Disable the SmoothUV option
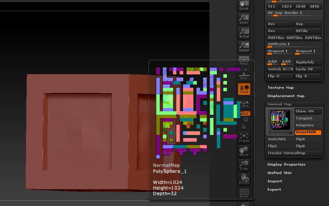This screenshot has height=206, width=329. (308, 132)
